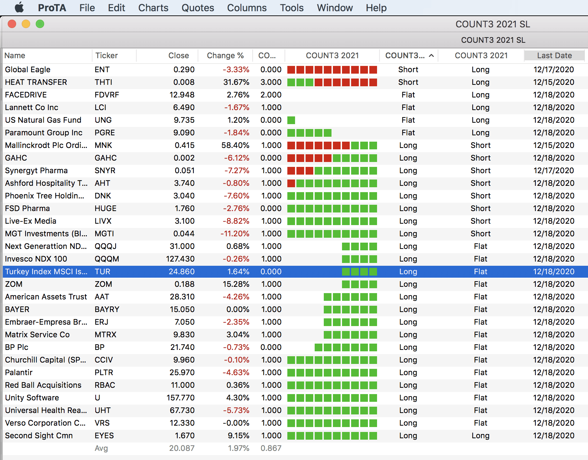Select the FACEDRIVE row name
Viewport: 588px width, 460px height.
pos(26,95)
